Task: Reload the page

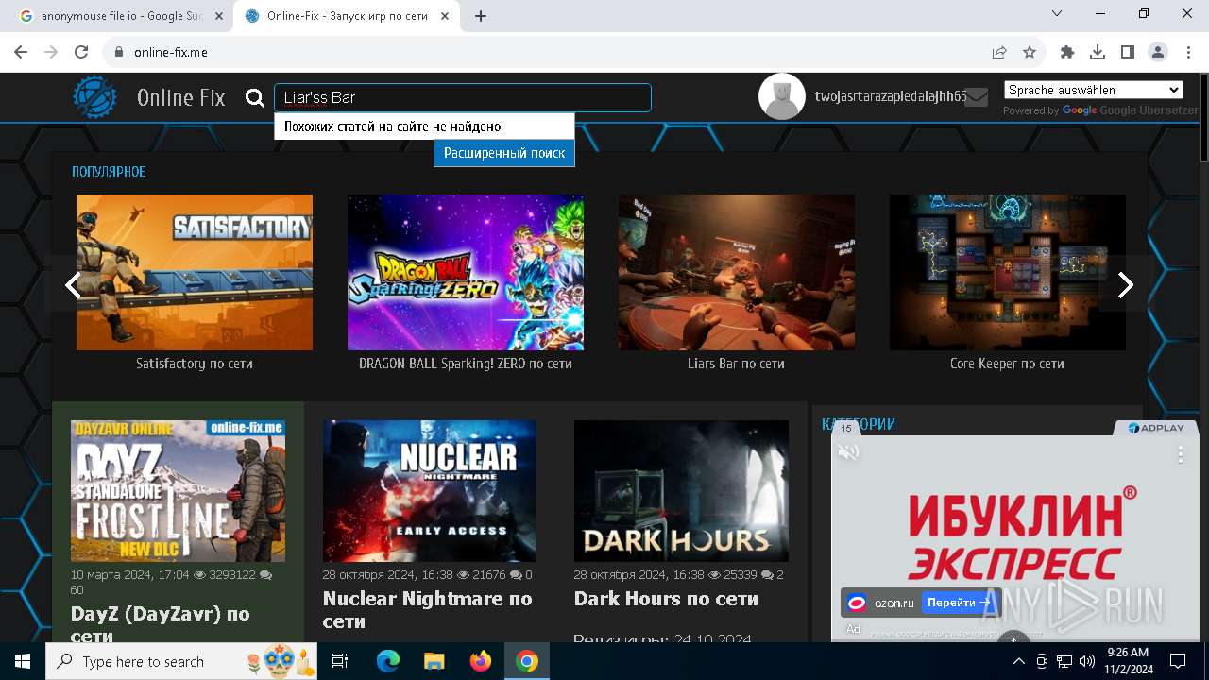Action: tap(81, 53)
